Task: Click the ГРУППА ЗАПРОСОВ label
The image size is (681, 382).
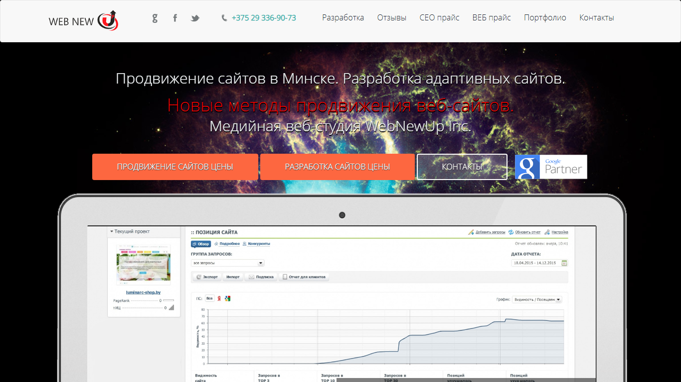Action: click(211, 254)
